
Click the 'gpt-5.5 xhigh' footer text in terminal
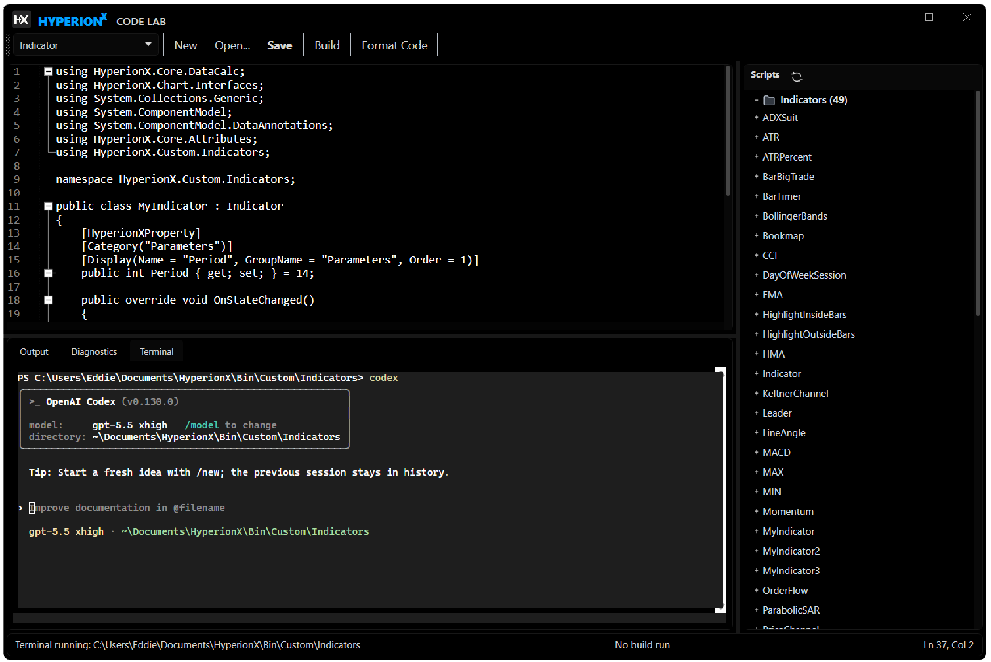click(x=66, y=531)
